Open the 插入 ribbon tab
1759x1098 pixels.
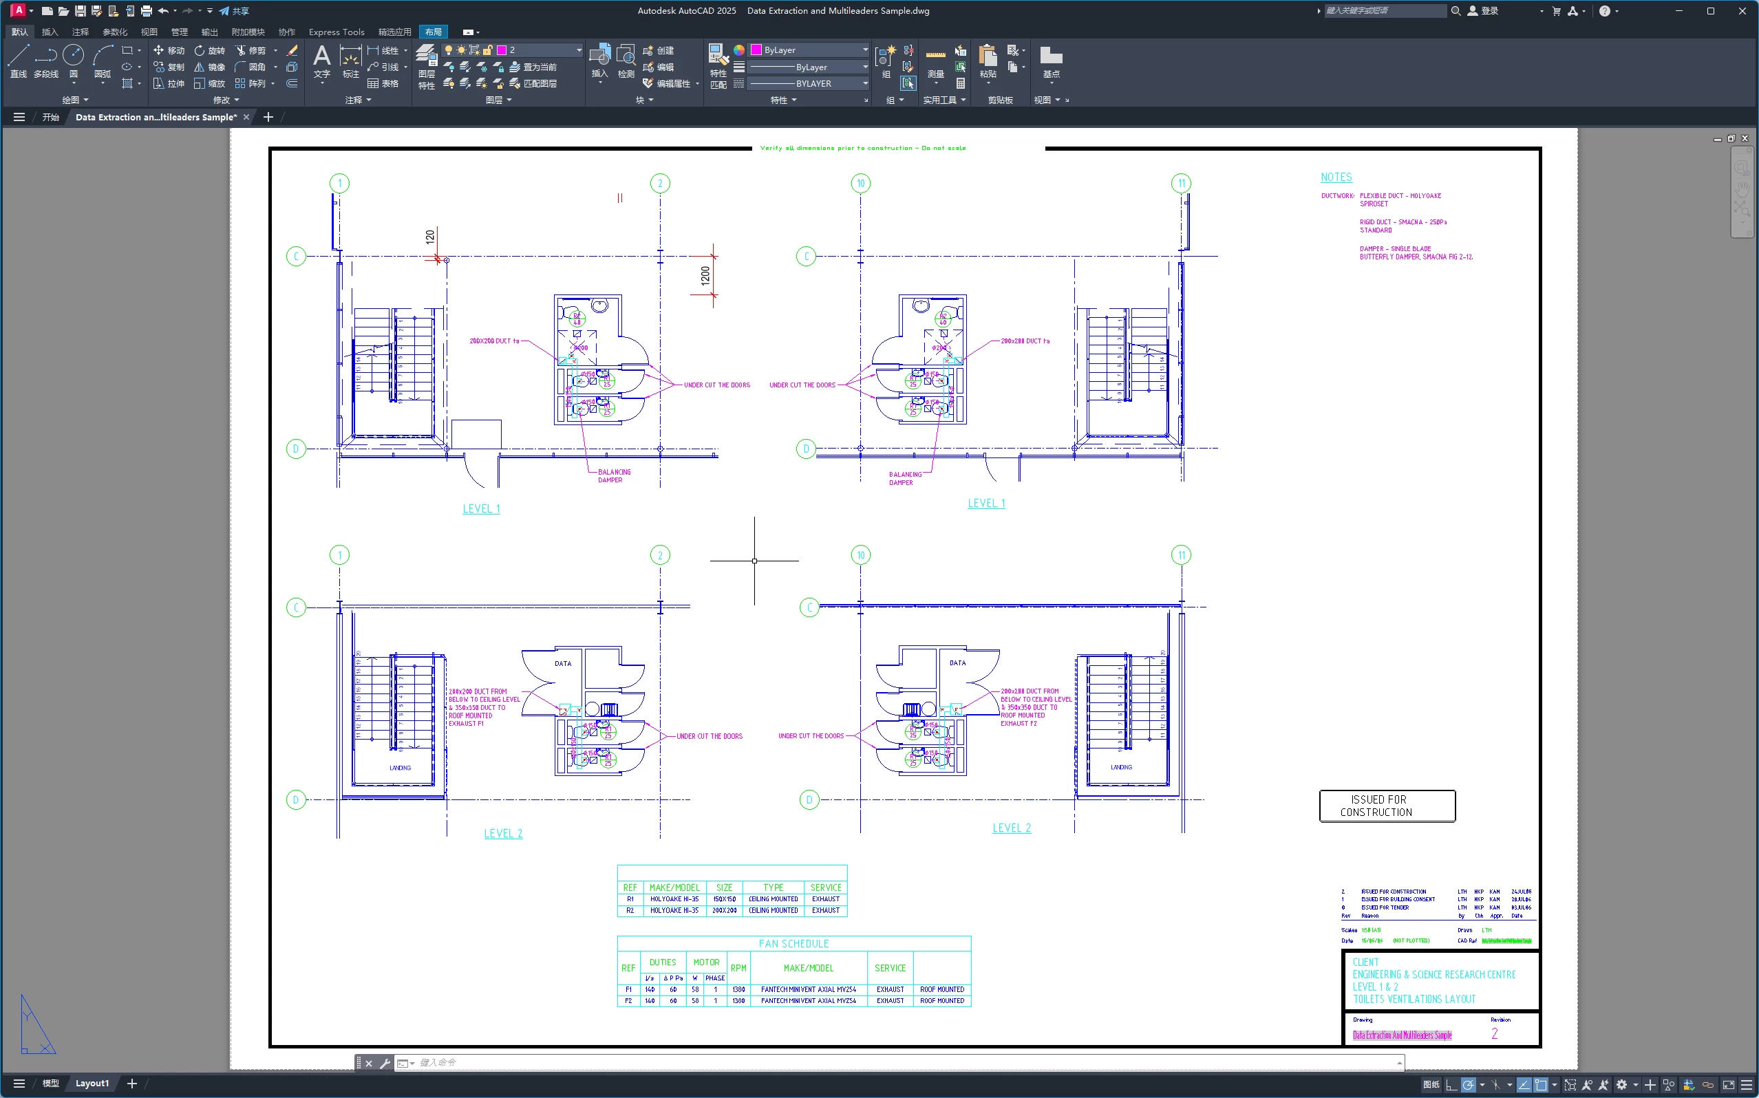(x=50, y=32)
